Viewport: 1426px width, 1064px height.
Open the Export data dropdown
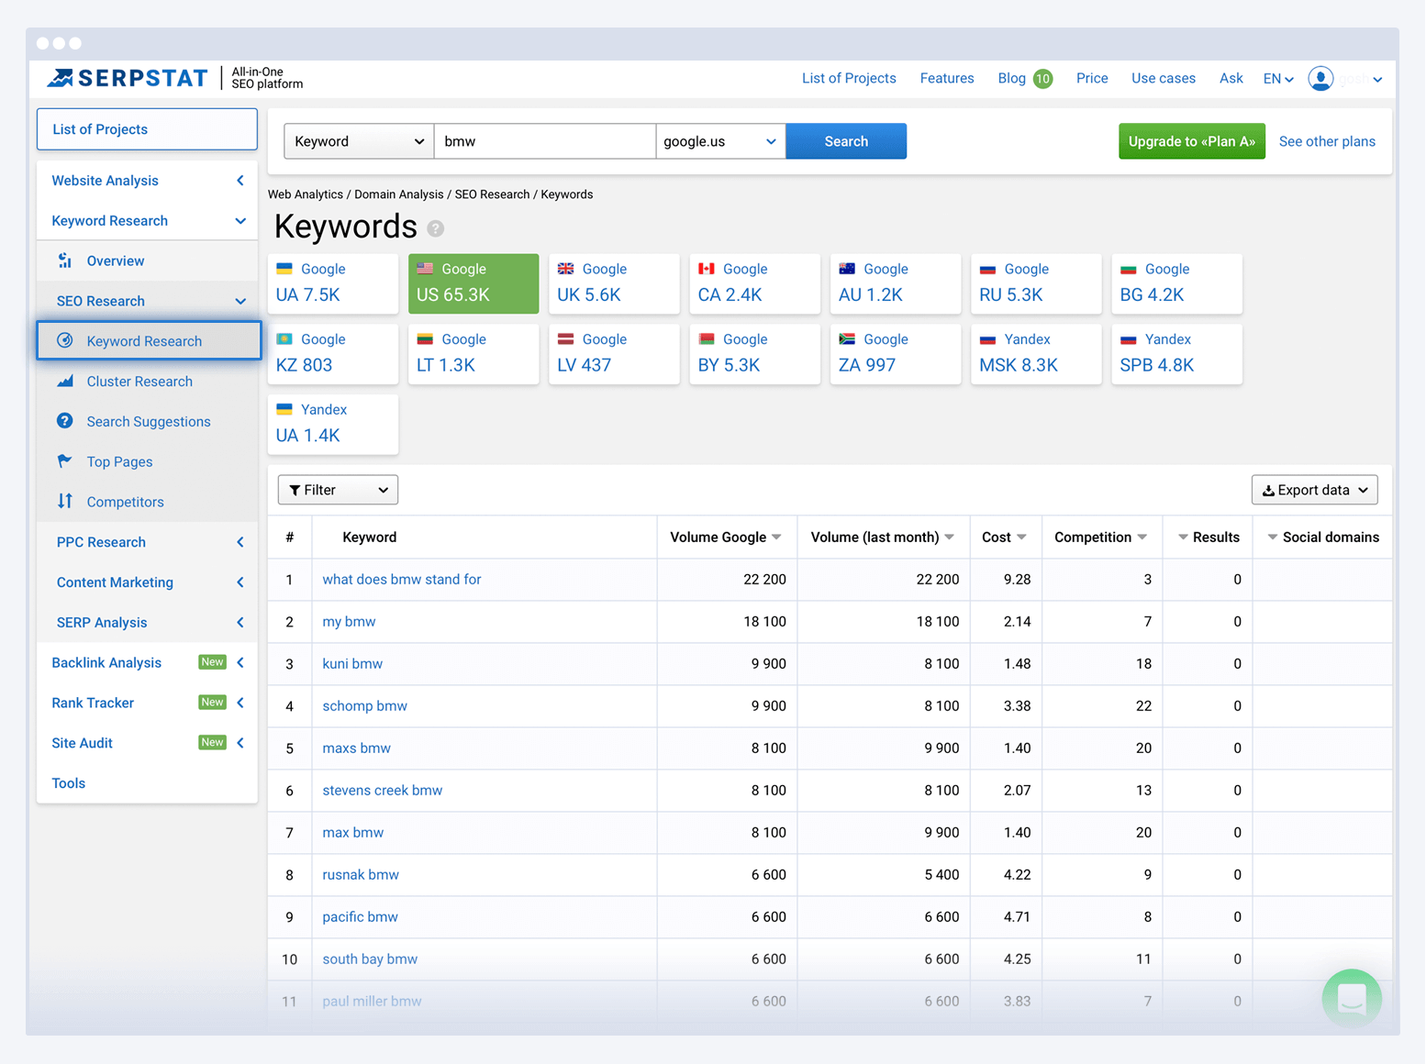1314,490
